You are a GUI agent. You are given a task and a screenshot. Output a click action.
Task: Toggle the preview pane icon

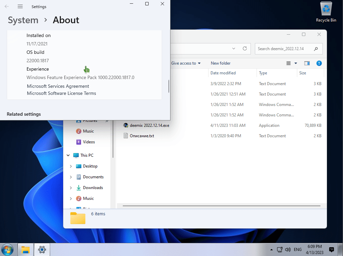click(x=307, y=63)
